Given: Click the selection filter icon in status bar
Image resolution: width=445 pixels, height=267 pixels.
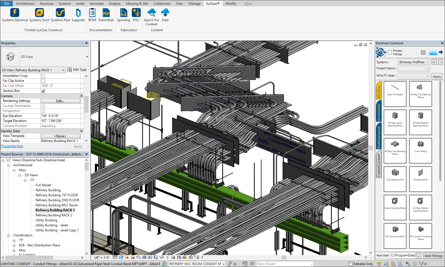Looking at the screenshot, I should click(x=421, y=264).
